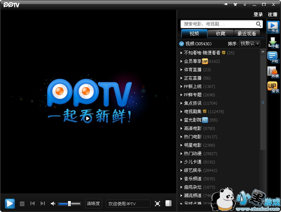Screen dimensions: 281x212
Task: Click 登录 to log in
Action: pyautogui.click(x=258, y=15)
